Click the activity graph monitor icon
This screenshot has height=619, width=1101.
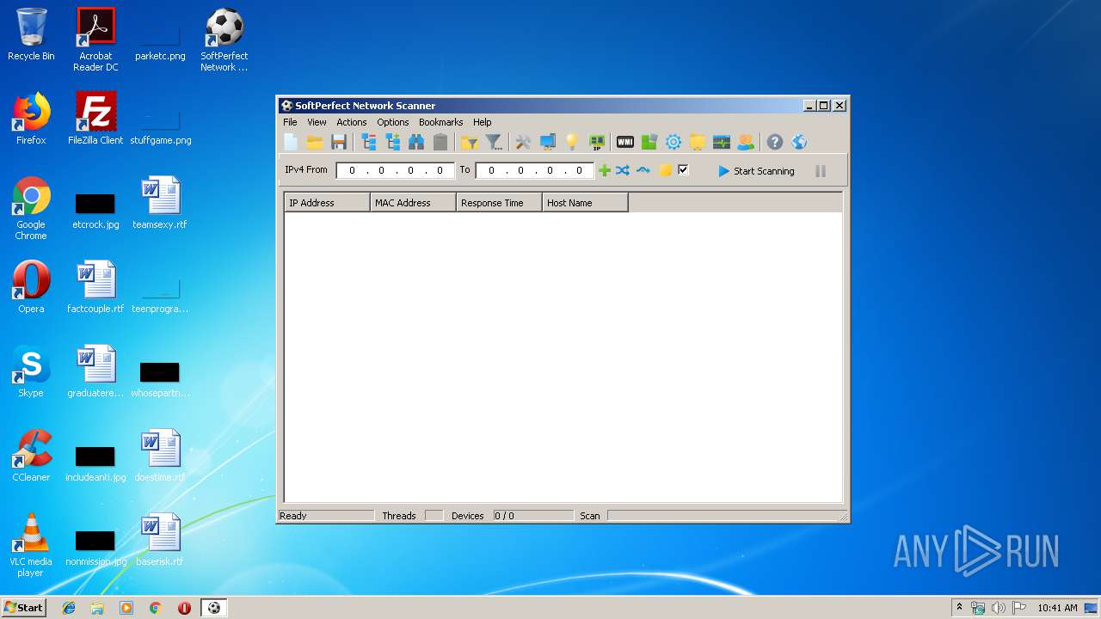click(x=722, y=143)
